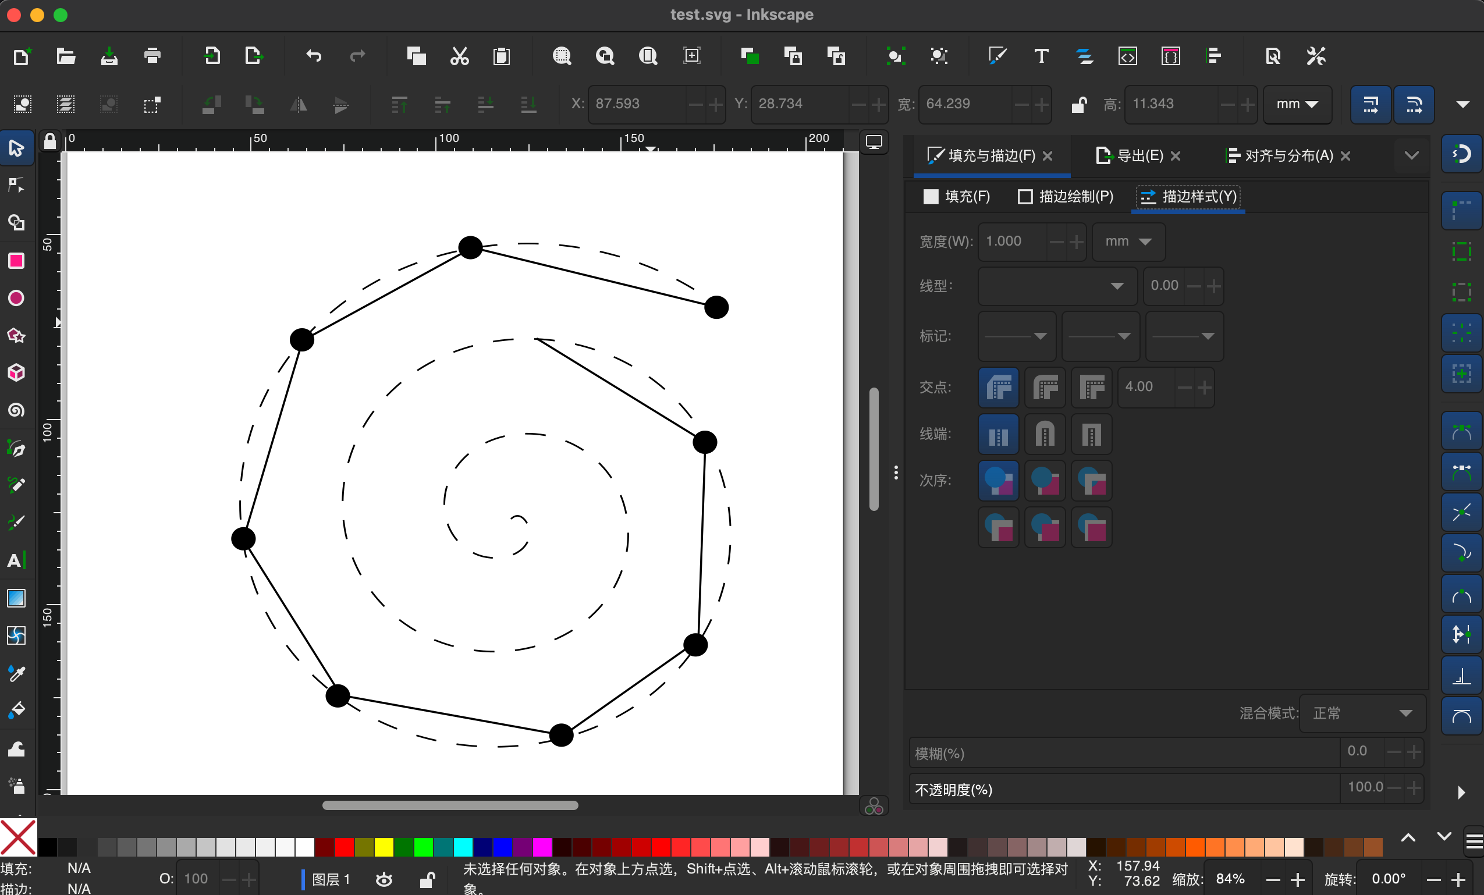
Task: Click the Cut scissors icon
Action: point(459,56)
